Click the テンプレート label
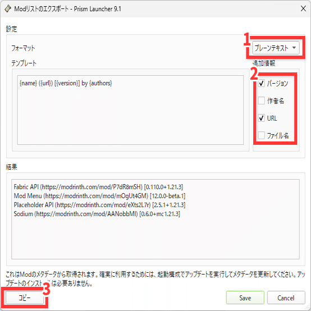This screenshot has width=311, height=311. 24,63
